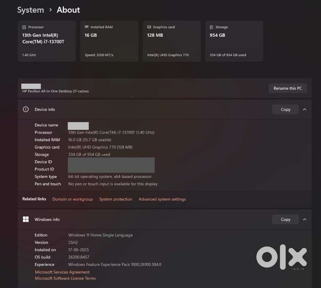
Task: Select the Installed RAM summary card
Action: coord(109,41)
